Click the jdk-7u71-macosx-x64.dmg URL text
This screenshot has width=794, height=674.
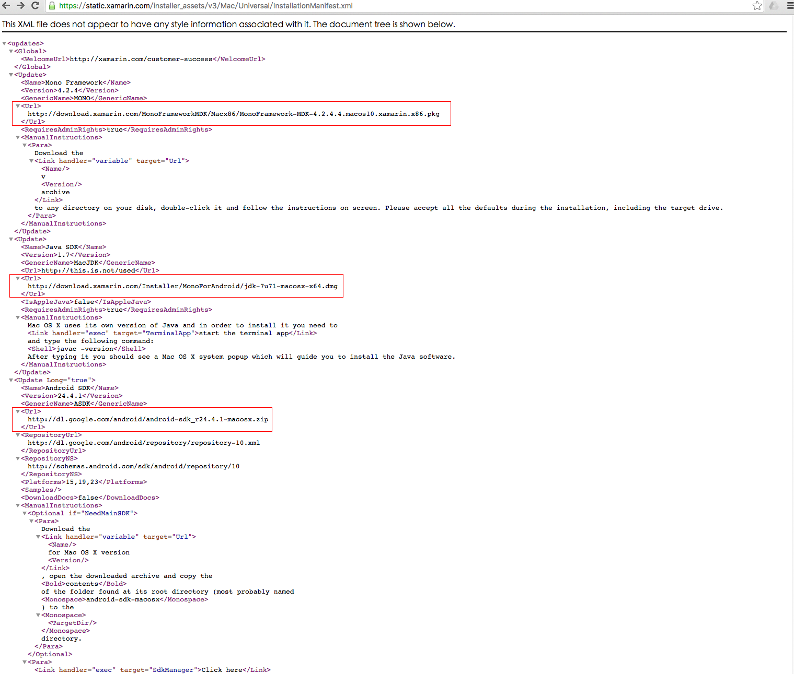(x=182, y=287)
